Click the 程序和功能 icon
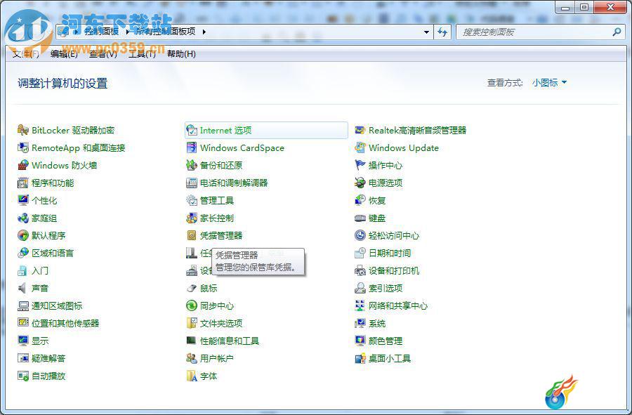632x415 pixels. tap(23, 183)
